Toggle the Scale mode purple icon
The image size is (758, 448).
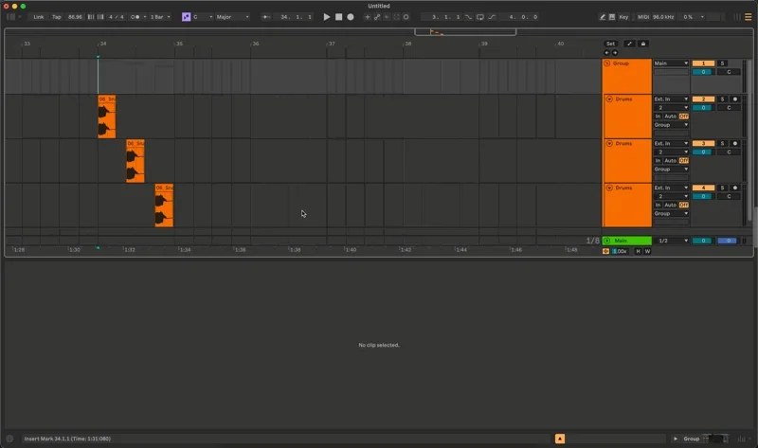coord(186,17)
